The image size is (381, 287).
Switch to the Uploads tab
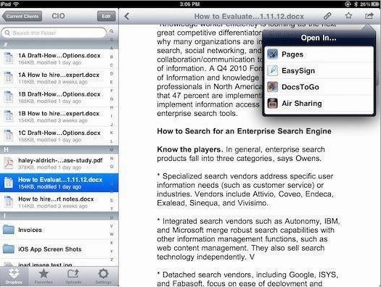click(73, 277)
